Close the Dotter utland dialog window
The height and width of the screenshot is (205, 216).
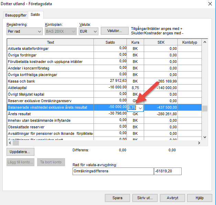[210, 4]
